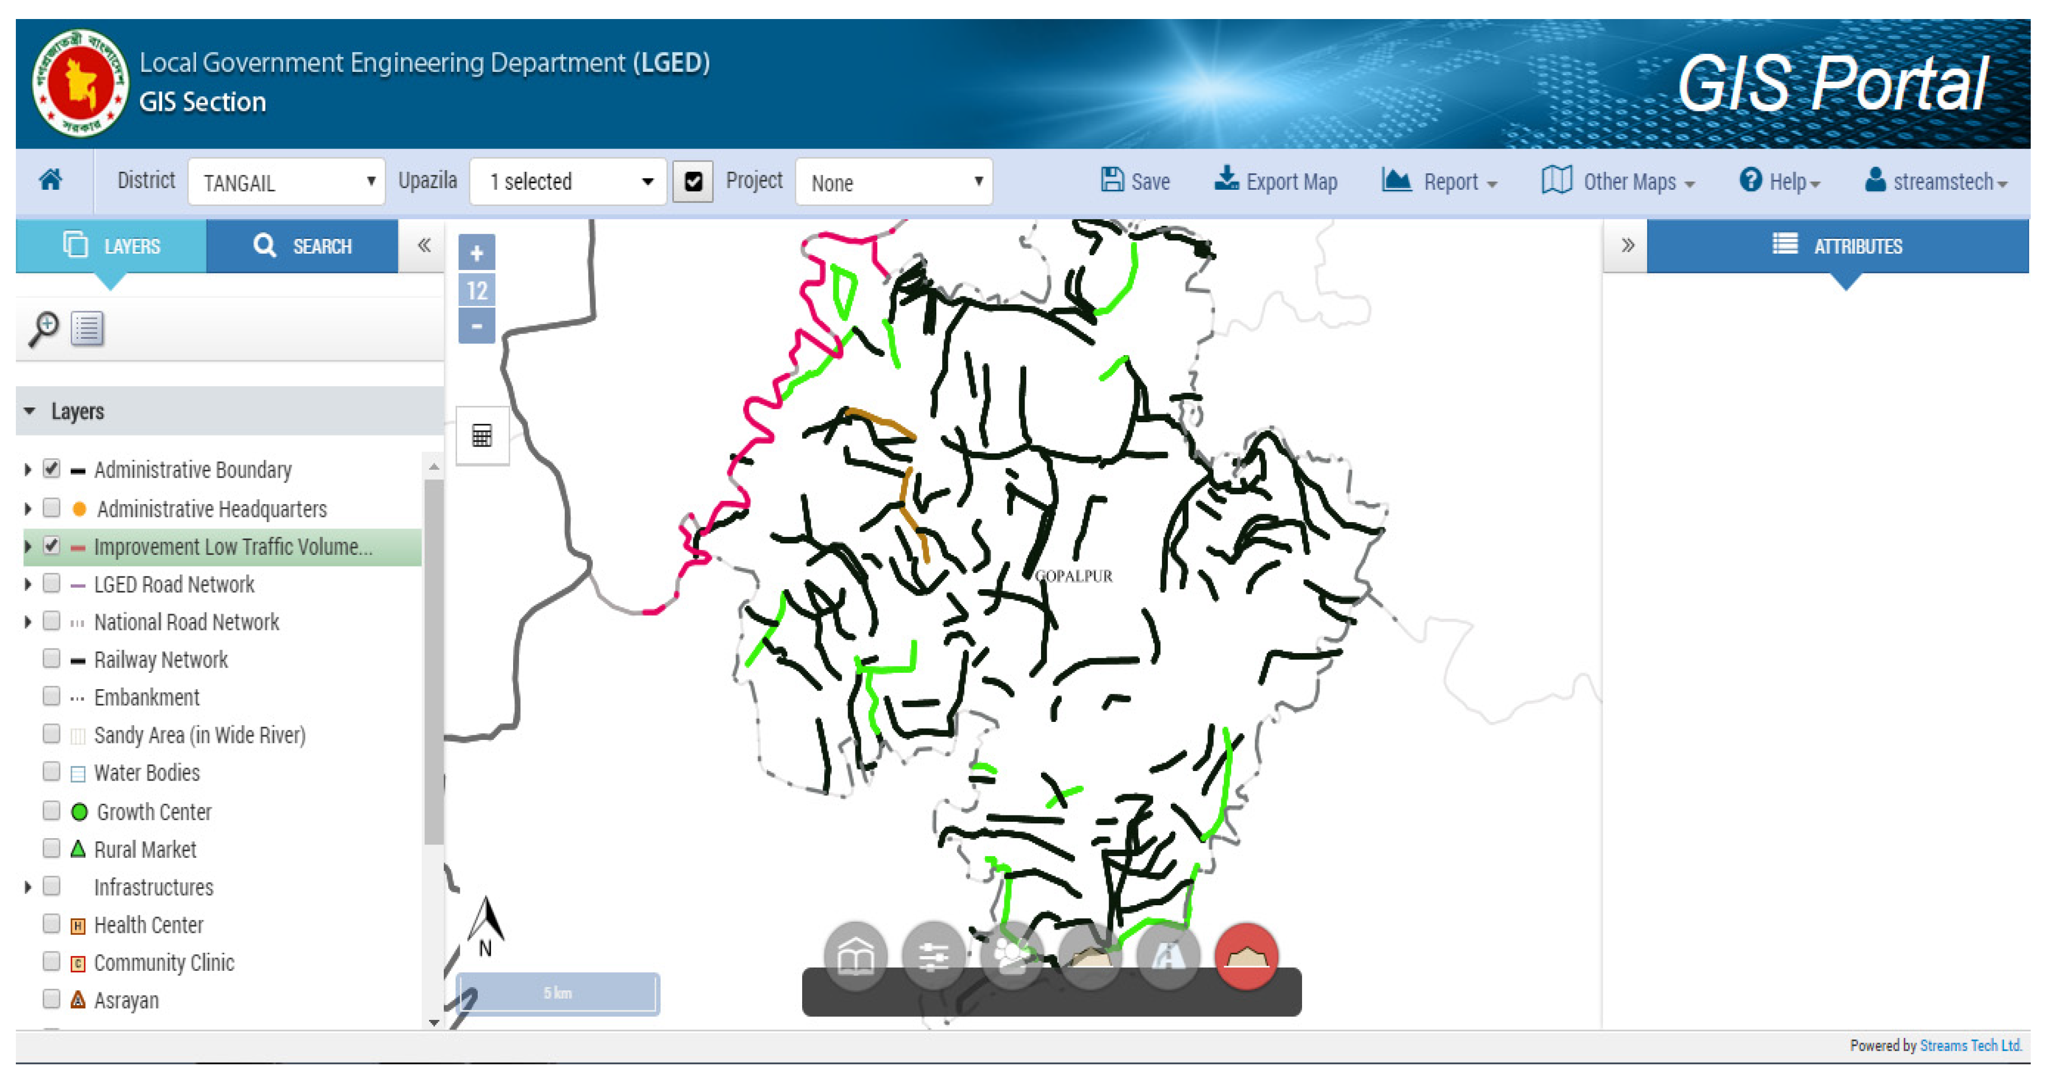Check the Growth Center layer checkbox

pos(52,811)
